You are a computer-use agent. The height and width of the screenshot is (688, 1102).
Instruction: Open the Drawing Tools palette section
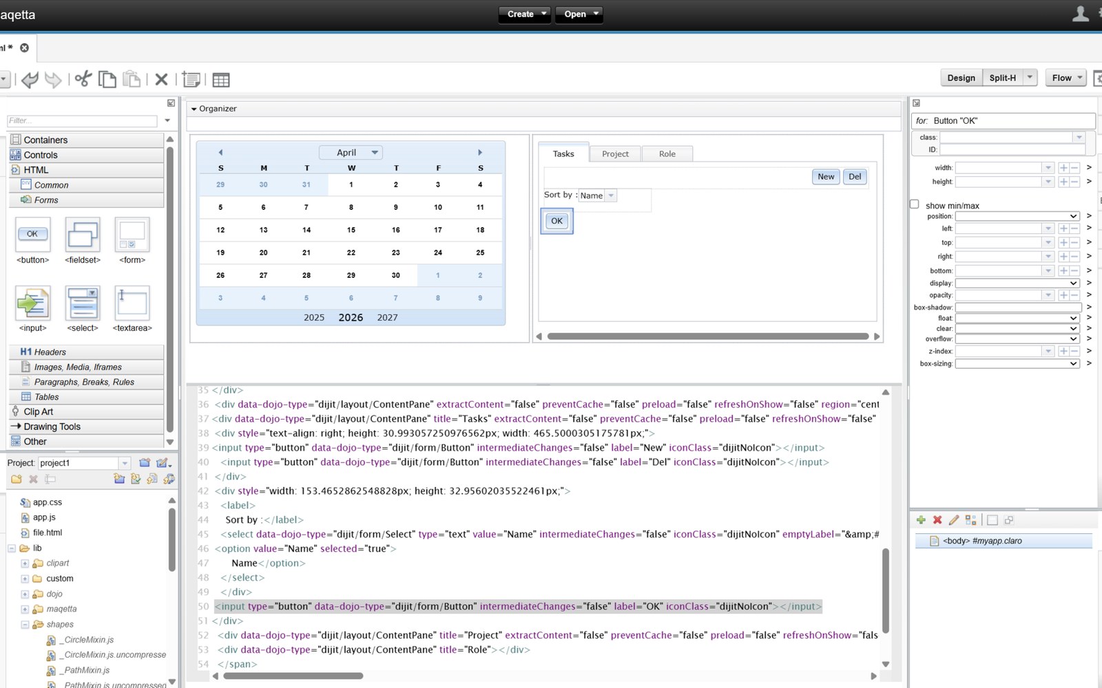[x=87, y=427]
